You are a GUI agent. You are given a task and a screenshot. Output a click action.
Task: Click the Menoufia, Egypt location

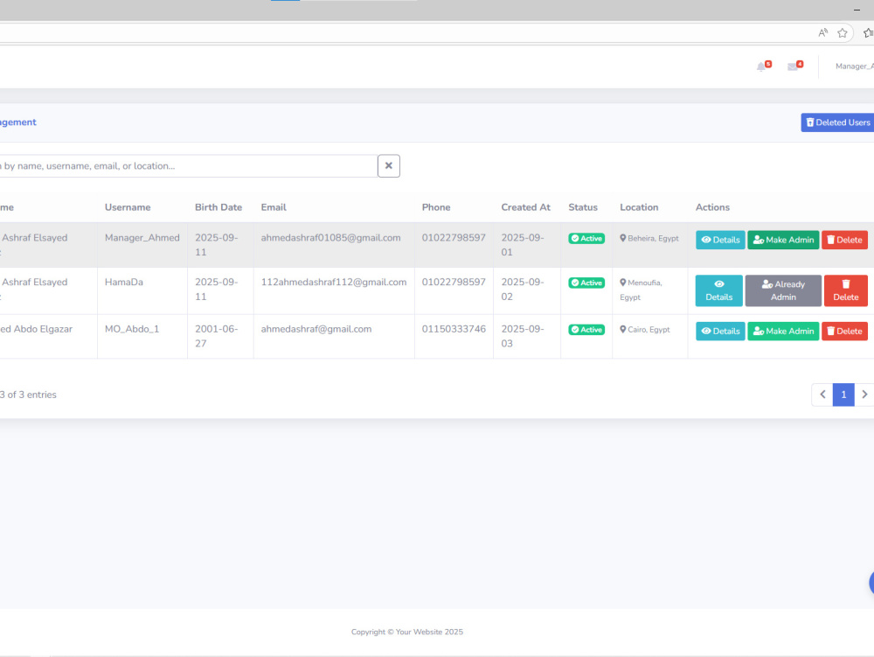click(x=641, y=290)
